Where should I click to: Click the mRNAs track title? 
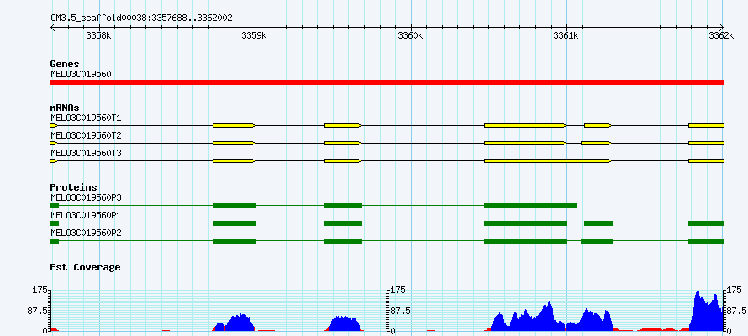[65, 108]
